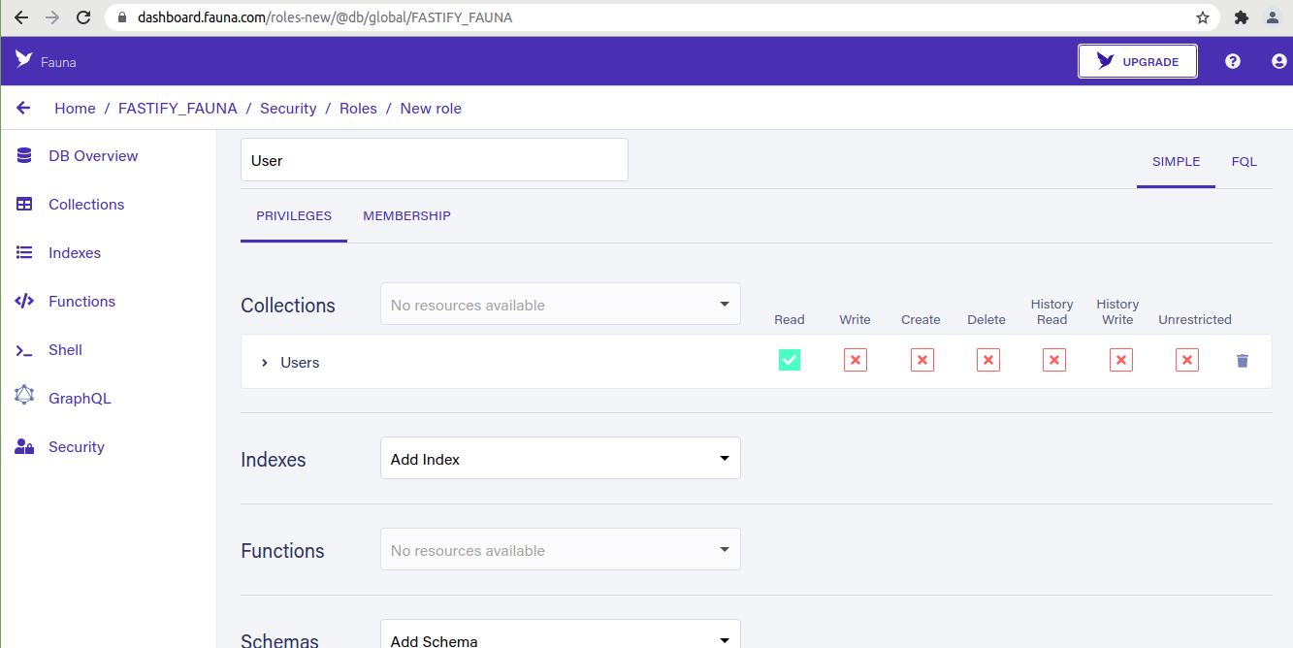Expand the Users collection row chevron
Image resolution: width=1293 pixels, height=648 pixels.
point(265,363)
